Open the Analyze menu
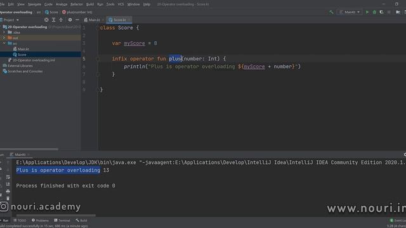Image resolution: width=406 pixels, height=228 pixels. pyautogui.click(x=62, y=4)
